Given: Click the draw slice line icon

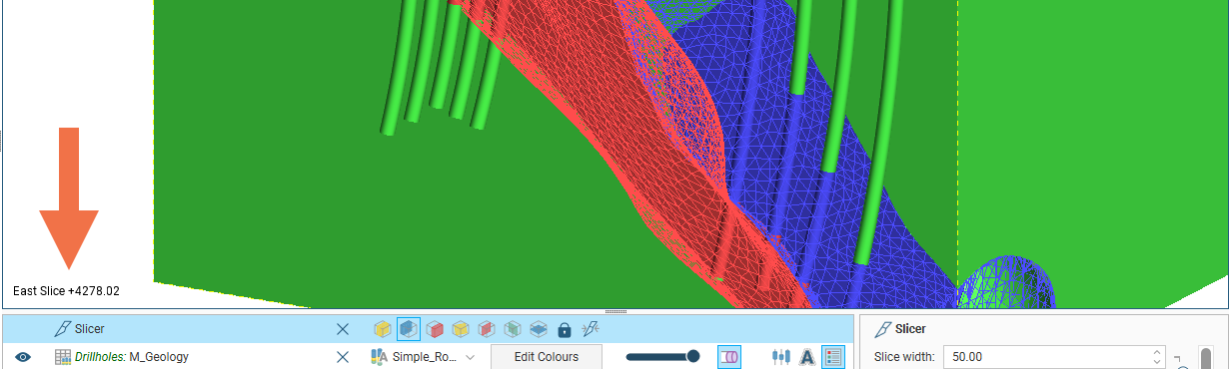Looking at the screenshot, I should point(590,329).
